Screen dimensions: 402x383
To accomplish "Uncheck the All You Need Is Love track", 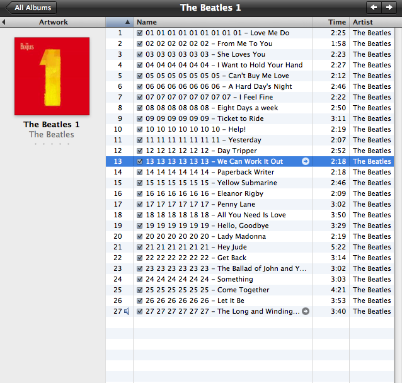I will (139, 215).
